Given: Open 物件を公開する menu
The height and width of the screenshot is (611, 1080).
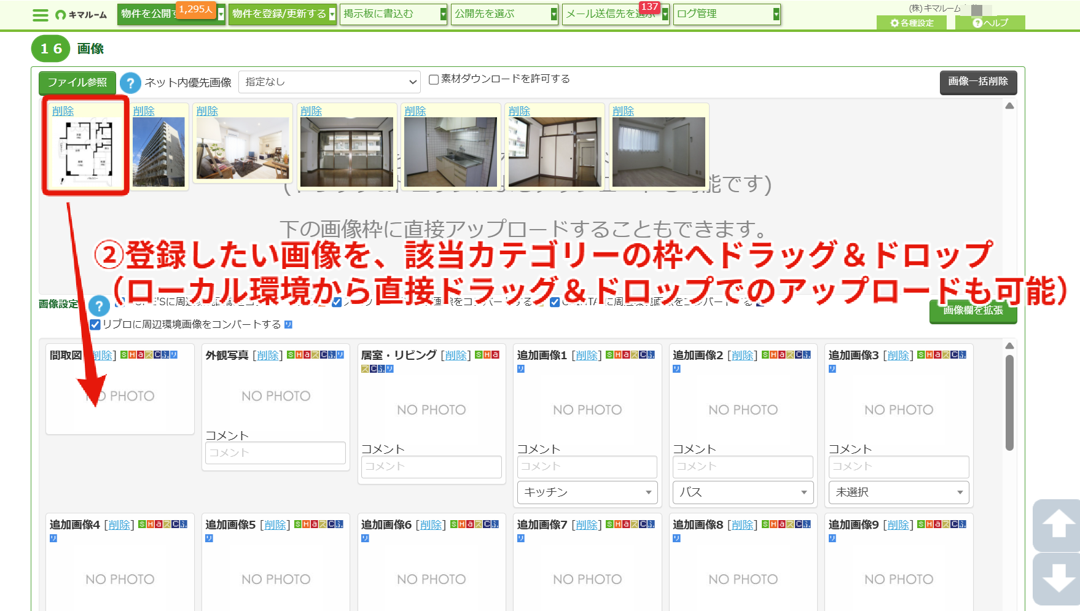Looking at the screenshot, I should tap(171, 14).
